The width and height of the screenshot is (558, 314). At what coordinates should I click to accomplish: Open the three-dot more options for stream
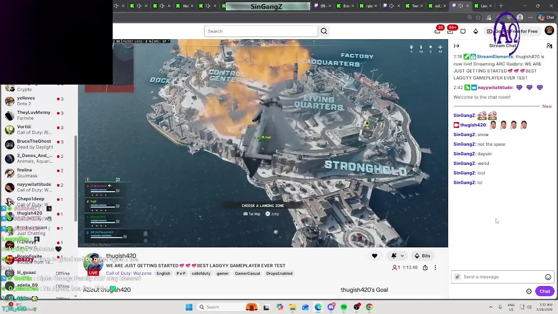pyautogui.click(x=435, y=267)
